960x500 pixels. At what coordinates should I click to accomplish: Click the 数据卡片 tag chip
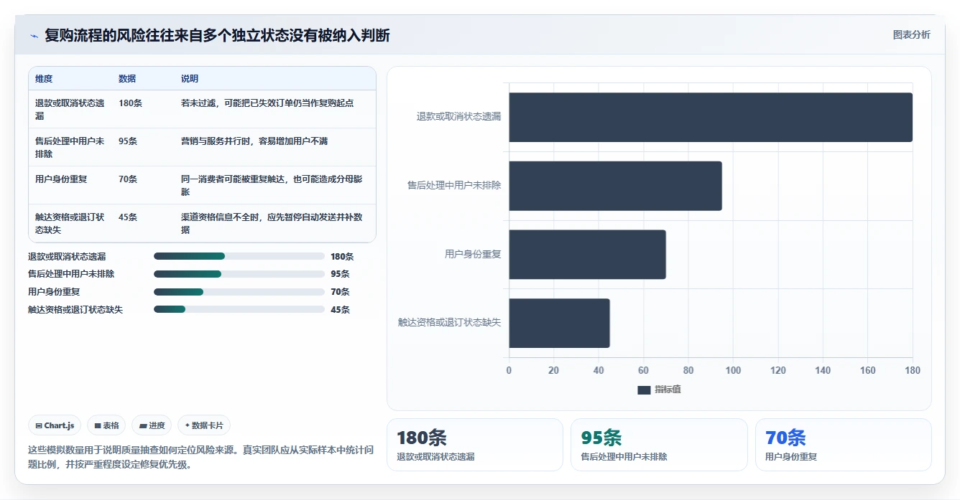(x=204, y=425)
